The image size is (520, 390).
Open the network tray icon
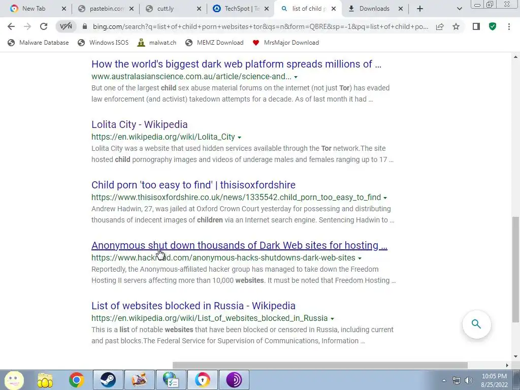[x=457, y=380]
